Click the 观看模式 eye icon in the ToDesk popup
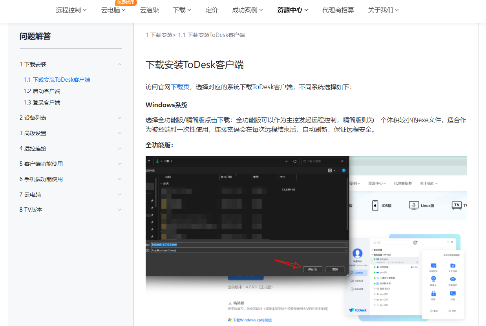 click(x=452, y=279)
